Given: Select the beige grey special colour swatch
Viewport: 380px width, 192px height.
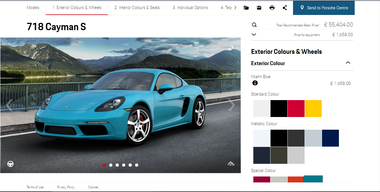Looking at the screenshot, I should (x=279, y=180).
